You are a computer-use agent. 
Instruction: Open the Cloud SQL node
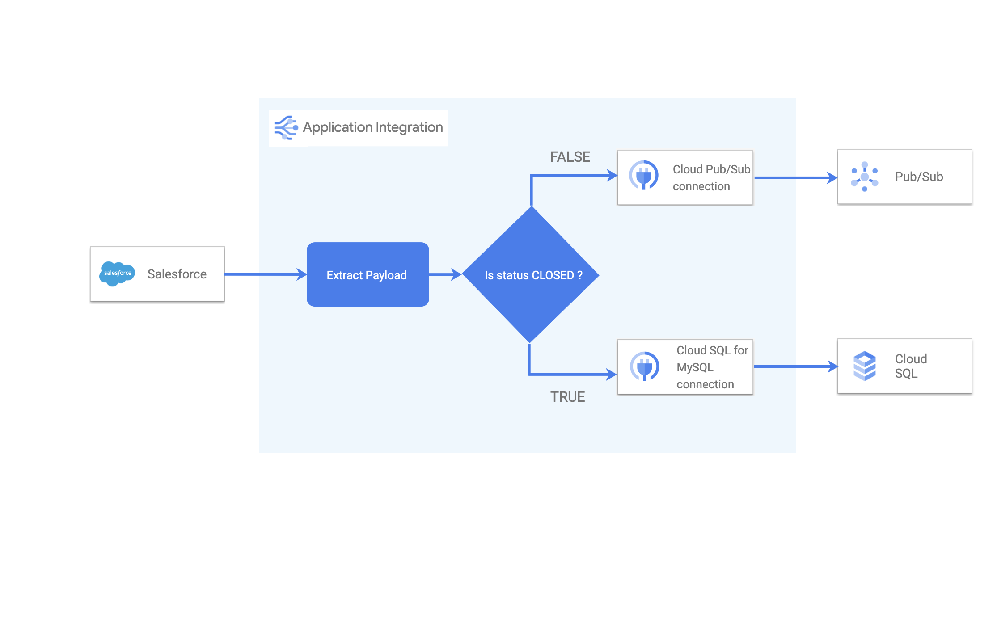click(x=904, y=366)
